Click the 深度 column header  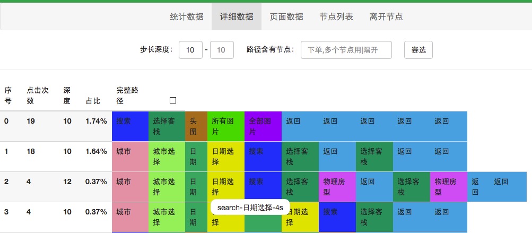(67, 96)
